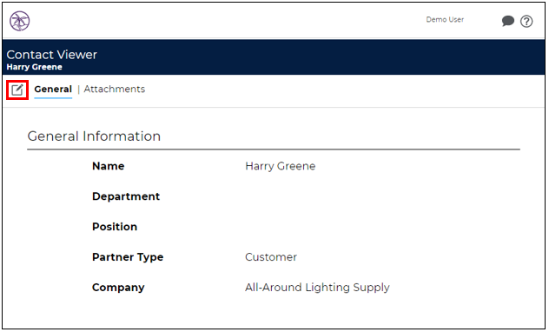Click the purple palm tree logo
549x332 pixels.
(20, 21)
